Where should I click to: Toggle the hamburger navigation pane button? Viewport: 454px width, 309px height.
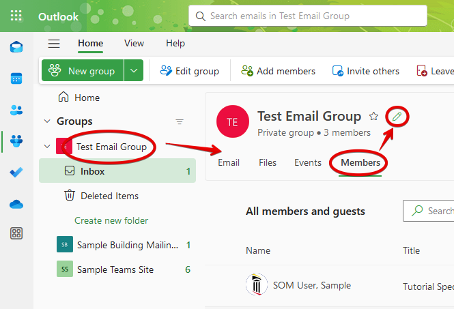click(x=54, y=44)
